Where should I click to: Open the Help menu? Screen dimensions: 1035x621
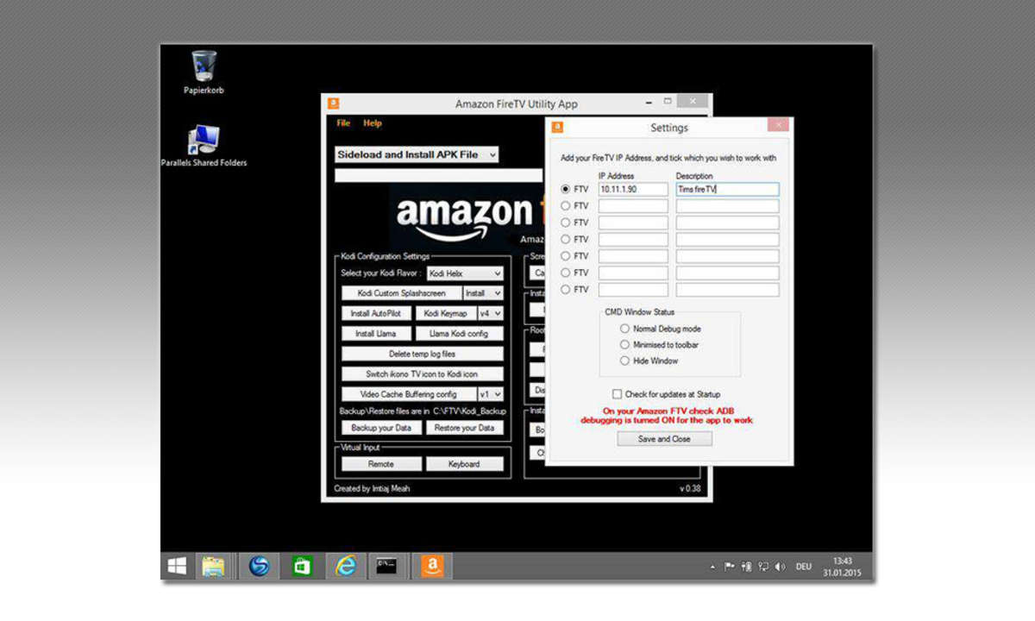[x=373, y=123]
